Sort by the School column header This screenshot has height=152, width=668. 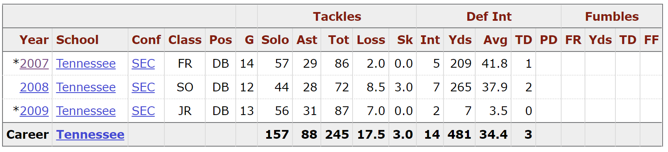tap(77, 40)
